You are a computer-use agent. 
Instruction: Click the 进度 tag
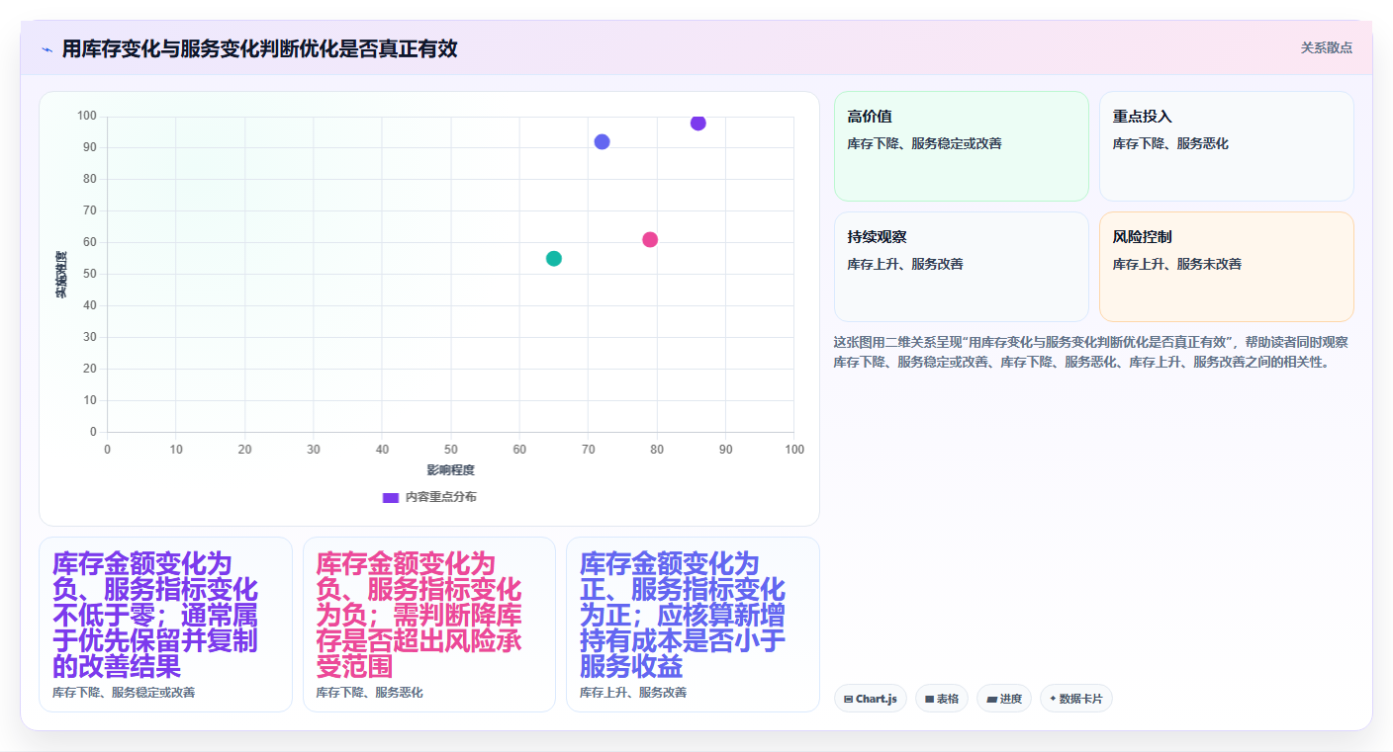[x=1004, y=699]
